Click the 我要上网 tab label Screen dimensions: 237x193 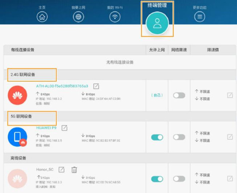click(x=78, y=8)
